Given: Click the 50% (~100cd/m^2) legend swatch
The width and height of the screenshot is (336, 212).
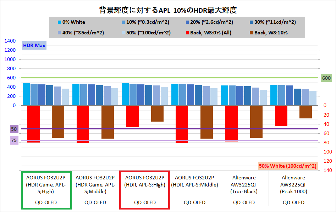Looking at the screenshot, I should pyautogui.click(x=123, y=33).
